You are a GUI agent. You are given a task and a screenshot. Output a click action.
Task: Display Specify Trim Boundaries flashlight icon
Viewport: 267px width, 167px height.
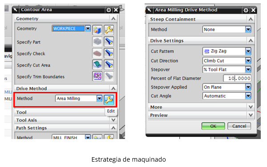[109, 76]
